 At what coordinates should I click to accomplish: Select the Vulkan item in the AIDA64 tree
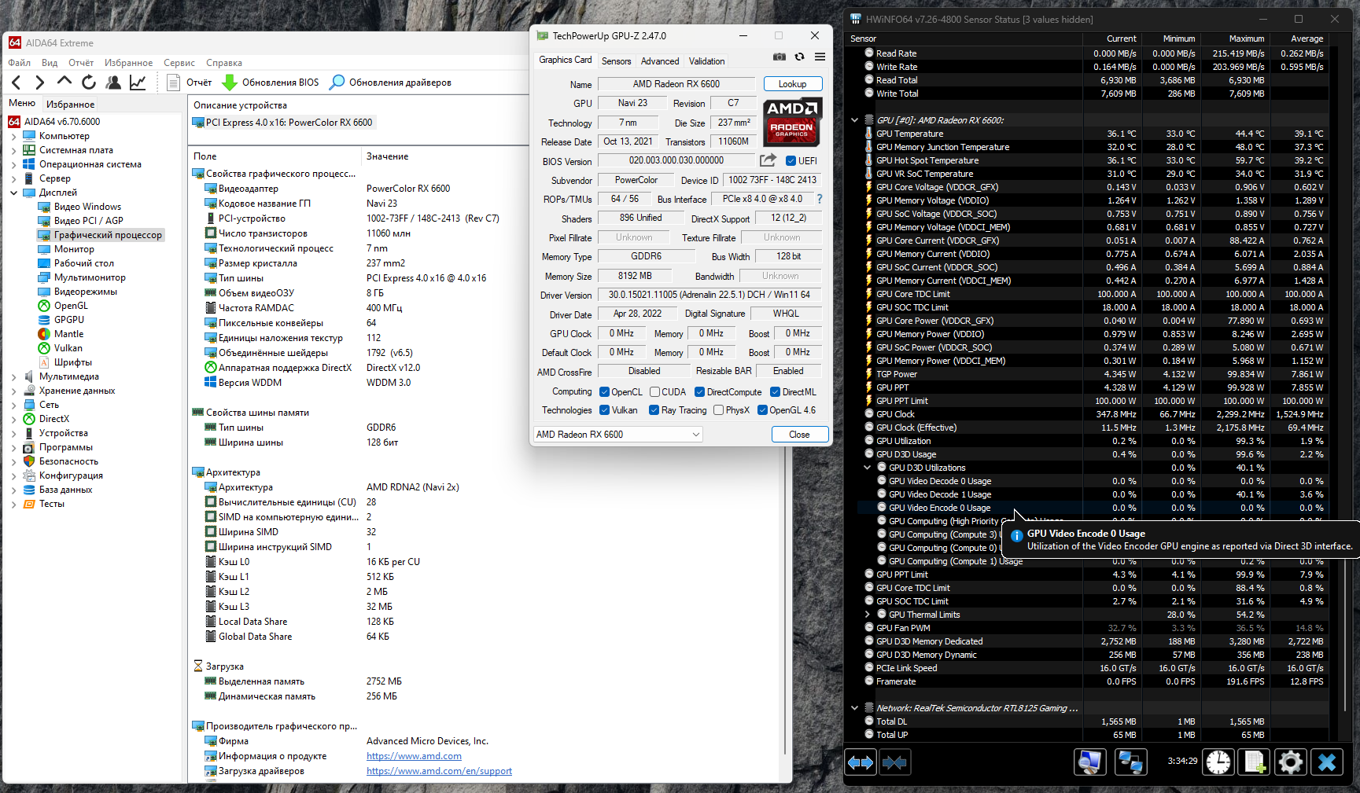point(68,348)
